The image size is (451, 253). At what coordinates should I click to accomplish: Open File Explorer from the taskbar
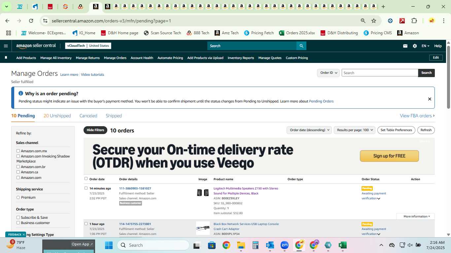(241, 245)
